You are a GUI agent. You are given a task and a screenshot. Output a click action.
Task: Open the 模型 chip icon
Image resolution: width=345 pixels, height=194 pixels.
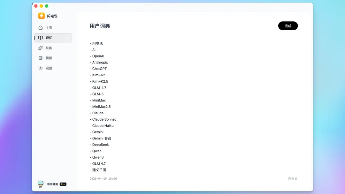click(41, 58)
